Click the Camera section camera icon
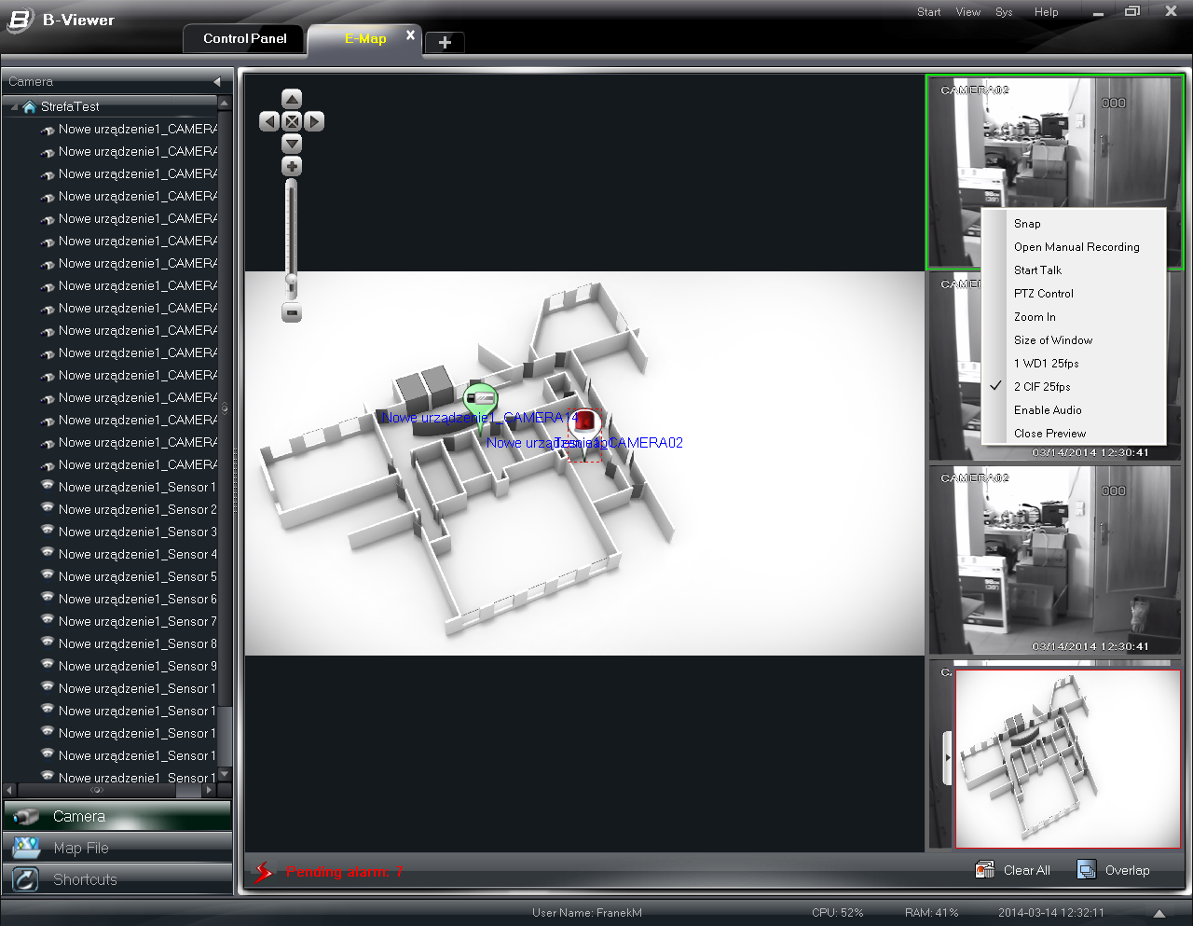The image size is (1193, 926). [26, 816]
